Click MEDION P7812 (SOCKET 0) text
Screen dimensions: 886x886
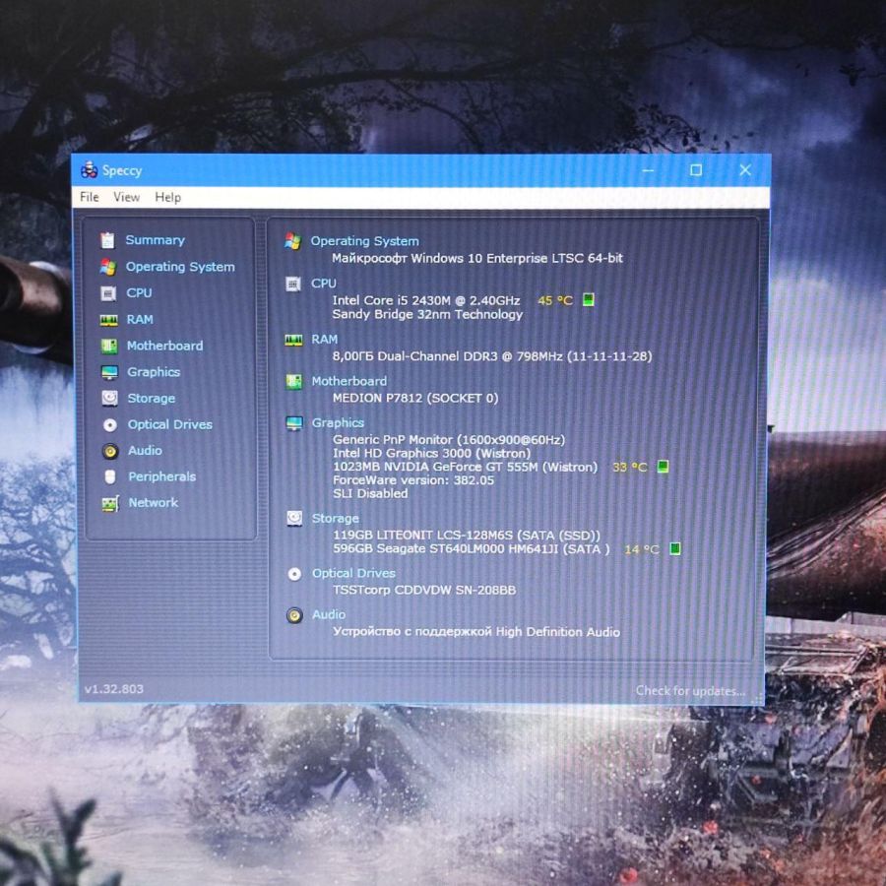415,399
